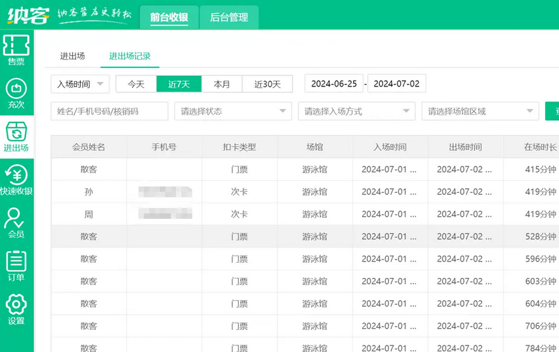This screenshot has width=559, height=352.
Task: Click 次卡 in 周's row
Action: click(239, 214)
